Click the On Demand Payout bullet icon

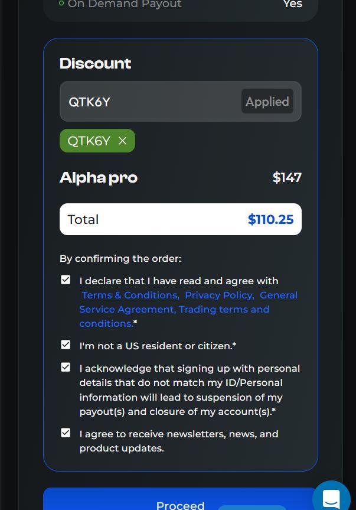tap(61, 4)
